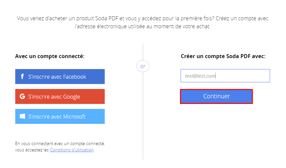Click the circular "or" divider badge
This screenshot has height=168, width=286.
point(143,66)
